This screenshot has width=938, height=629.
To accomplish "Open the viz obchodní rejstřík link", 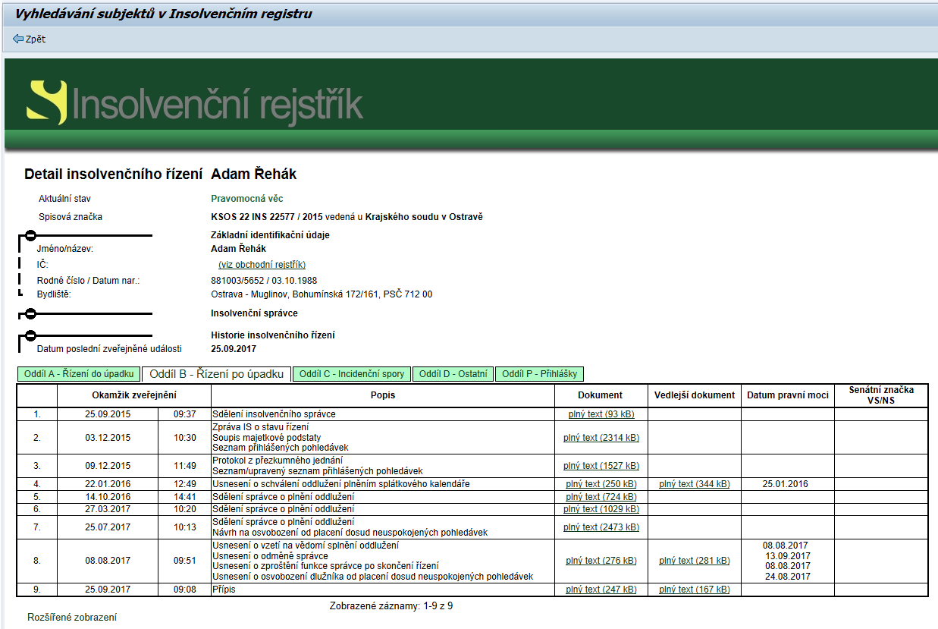I will (262, 265).
